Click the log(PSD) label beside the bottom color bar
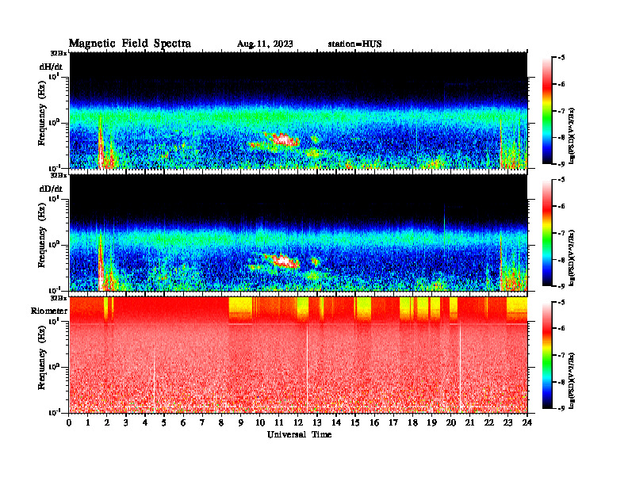The height and width of the screenshot is (485, 628). [572, 380]
